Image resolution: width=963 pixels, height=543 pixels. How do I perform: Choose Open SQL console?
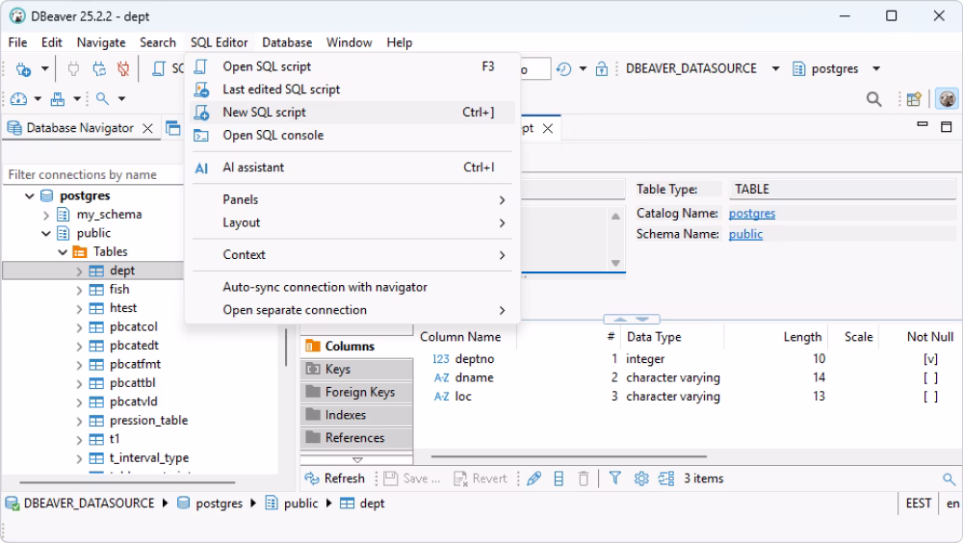tap(351, 135)
